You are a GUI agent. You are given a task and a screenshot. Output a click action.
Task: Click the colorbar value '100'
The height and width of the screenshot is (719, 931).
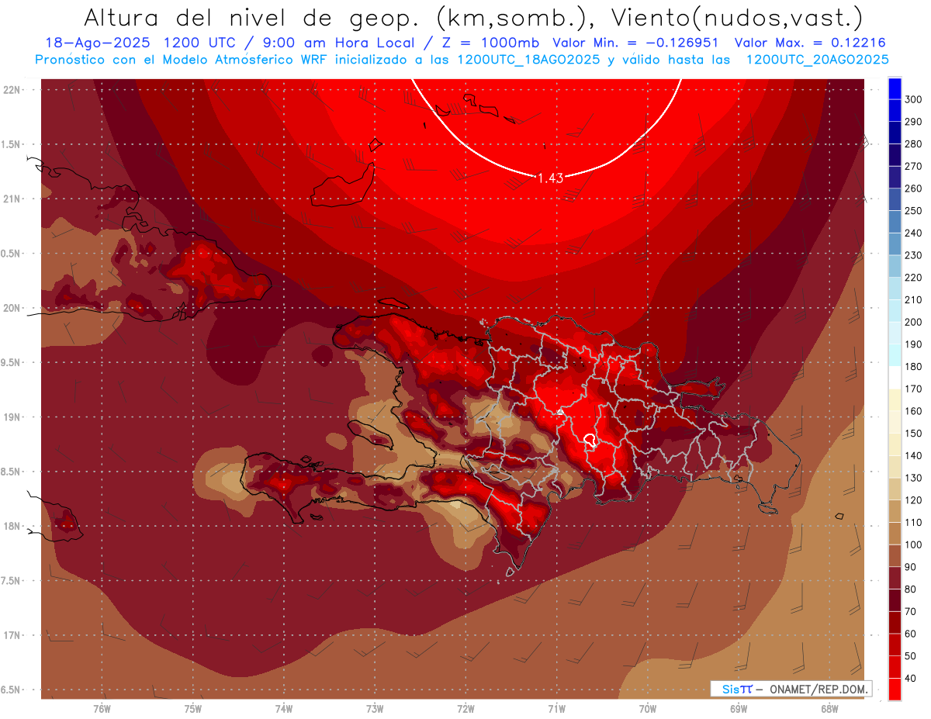[x=913, y=544]
